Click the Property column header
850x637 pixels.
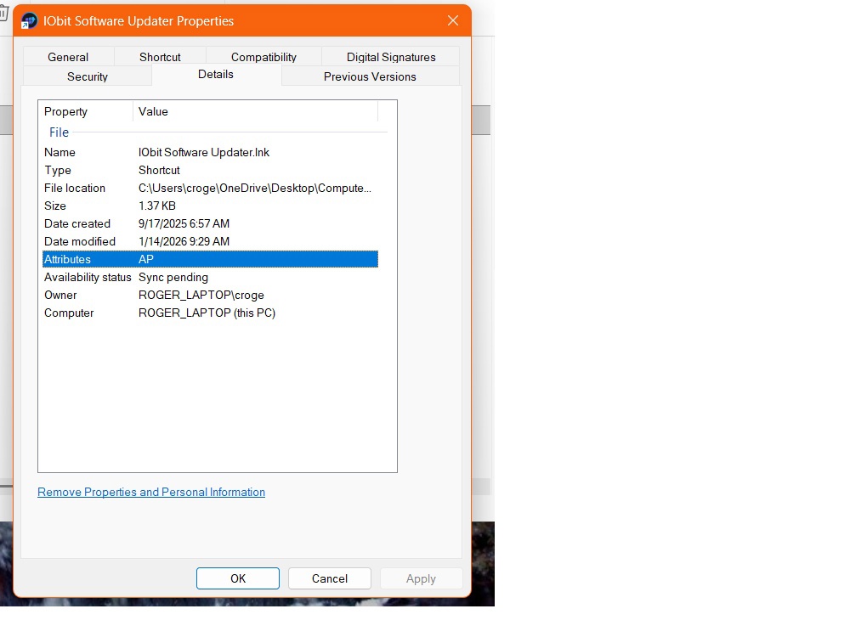(65, 111)
